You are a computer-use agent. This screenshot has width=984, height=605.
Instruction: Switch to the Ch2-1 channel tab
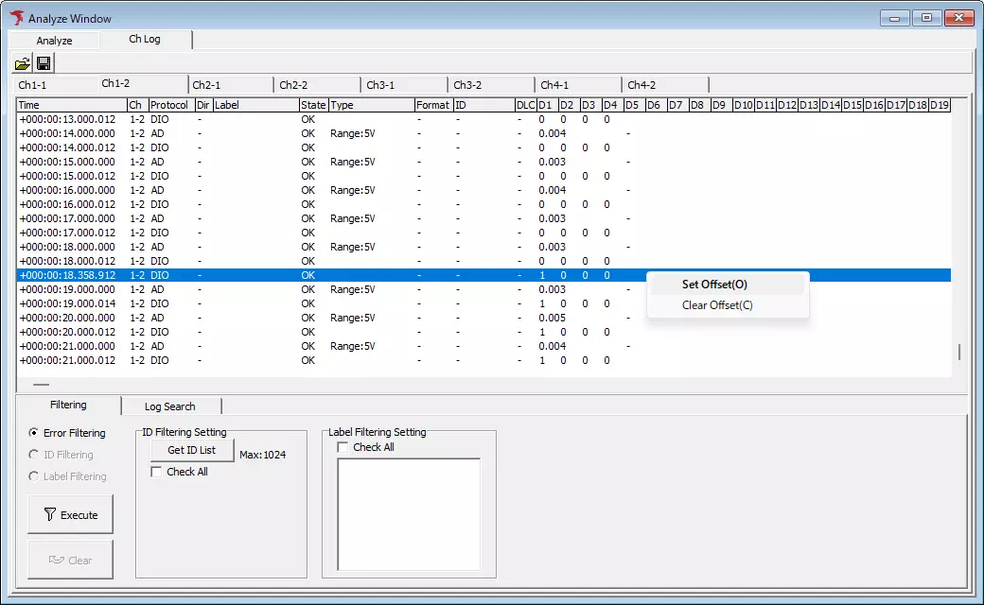206,85
